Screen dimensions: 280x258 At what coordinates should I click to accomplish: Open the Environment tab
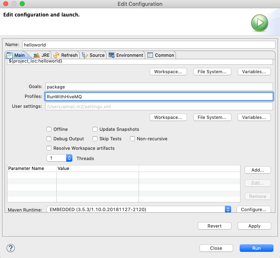point(126,55)
